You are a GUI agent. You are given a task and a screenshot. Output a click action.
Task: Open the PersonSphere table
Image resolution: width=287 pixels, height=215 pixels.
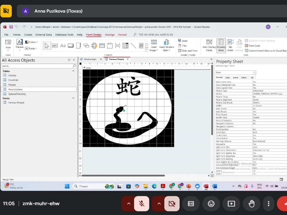[15, 89]
